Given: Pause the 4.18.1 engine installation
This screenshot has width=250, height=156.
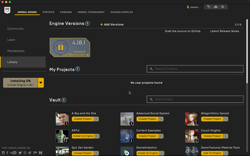Looking at the screenshot, I should 60,47.
